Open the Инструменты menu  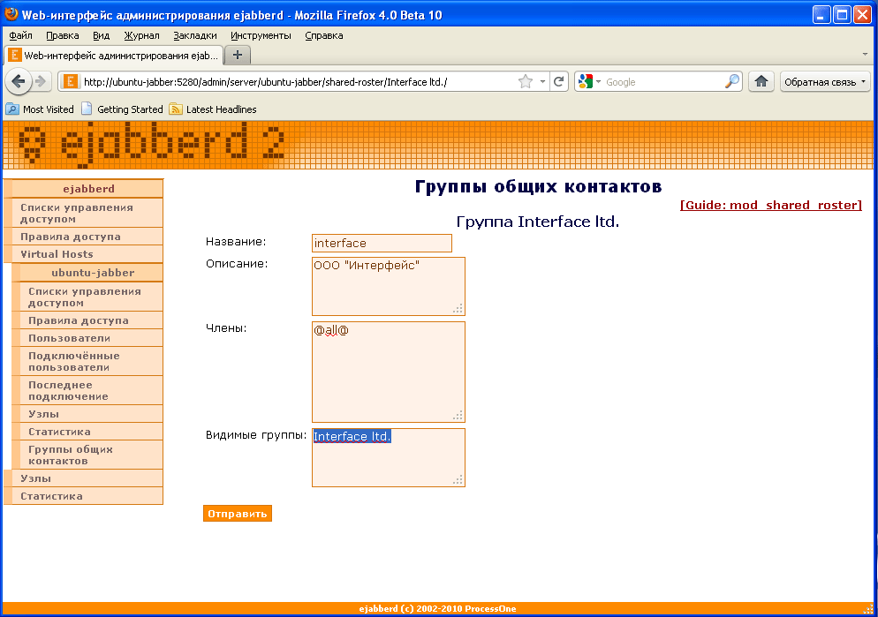click(261, 35)
